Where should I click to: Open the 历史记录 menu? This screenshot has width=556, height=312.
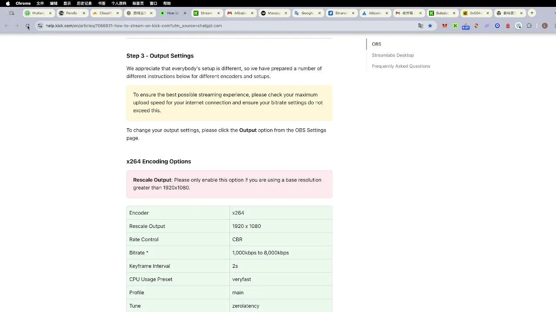click(x=84, y=3)
